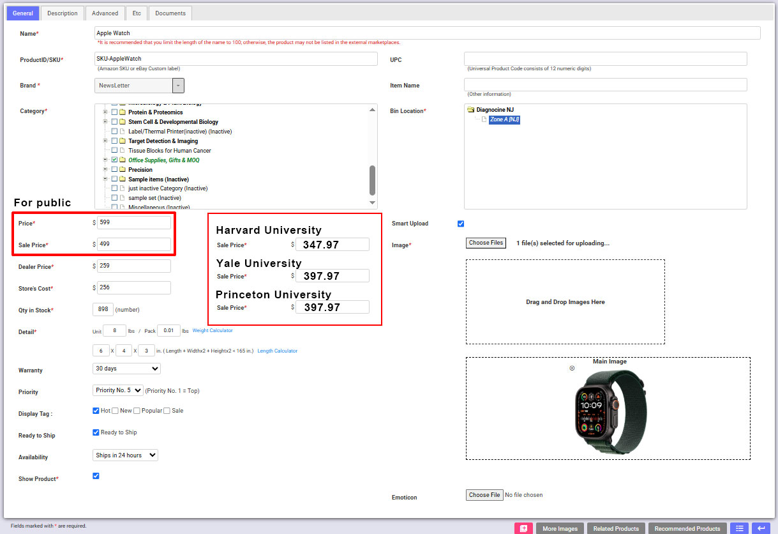Viewport: 778px width, 534px height.
Task: Click the Weight Calculator link
Action: click(x=213, y=331)
